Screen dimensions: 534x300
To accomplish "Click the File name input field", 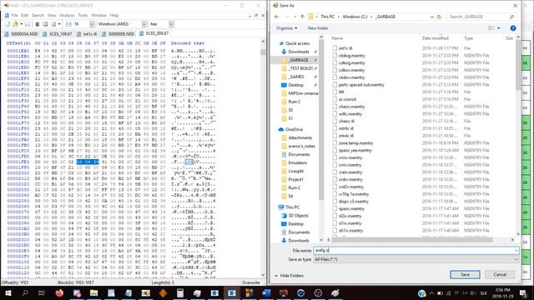I will tap(413, 250).
